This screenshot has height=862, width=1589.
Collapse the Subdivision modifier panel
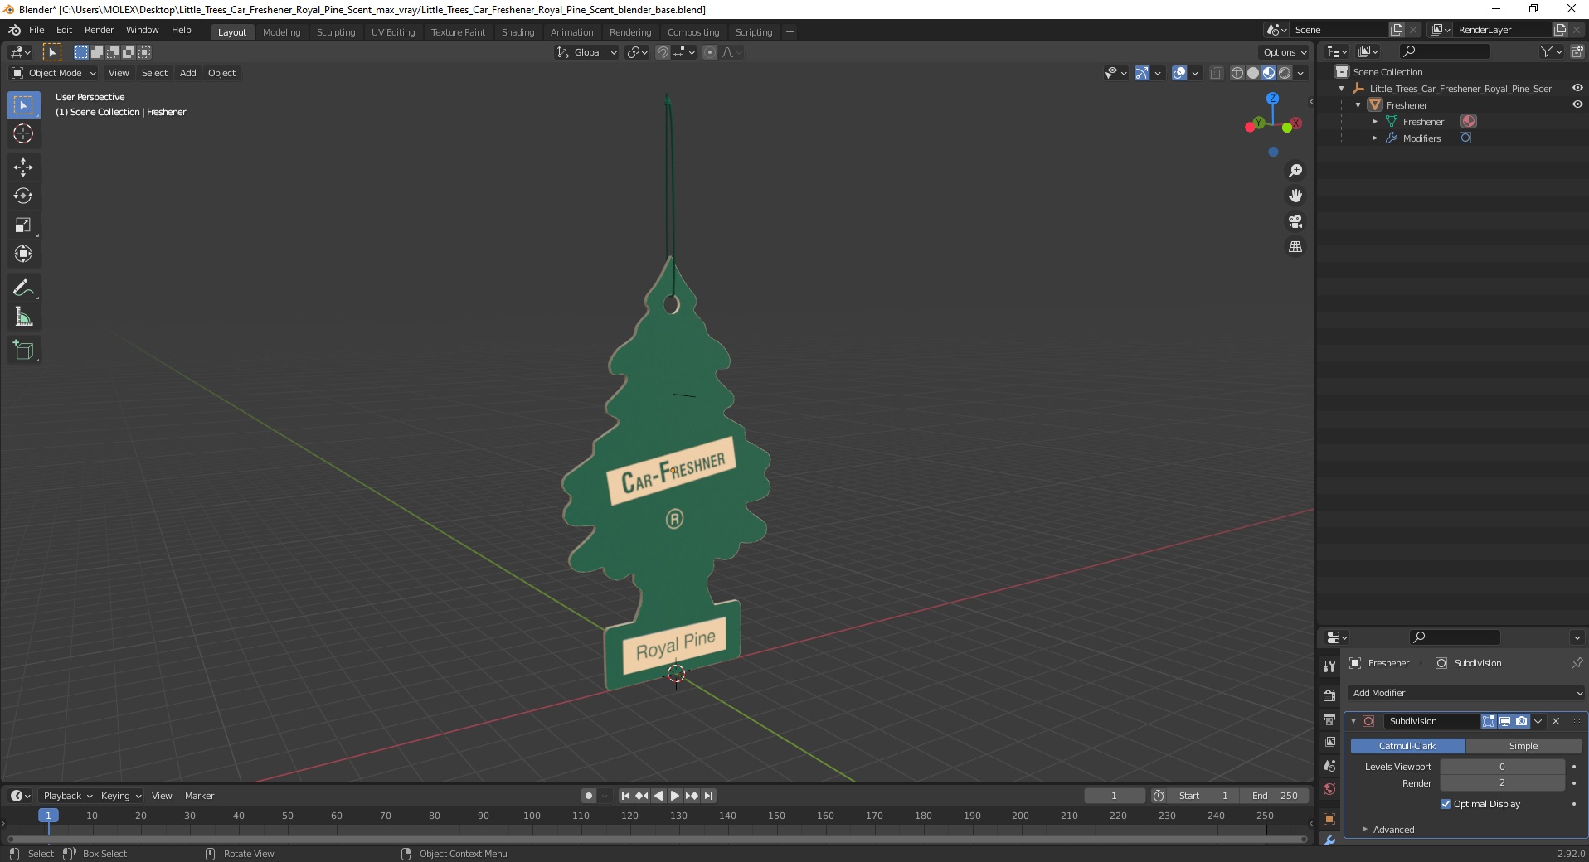1353,721
